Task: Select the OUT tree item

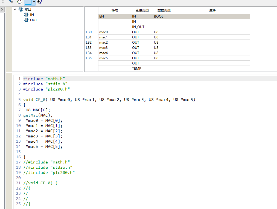Action: click(34, 20)
